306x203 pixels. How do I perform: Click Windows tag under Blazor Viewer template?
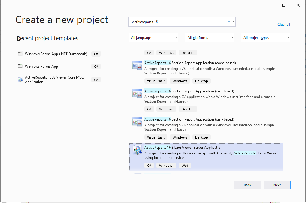(x=166, y=166)
